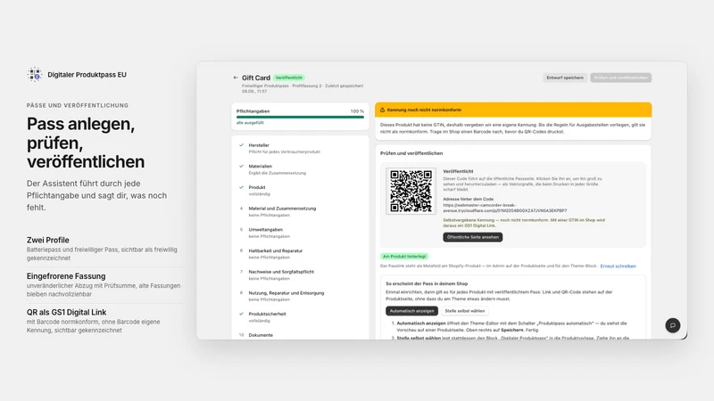Select the Stelle selbst wählen option

coord(464,311)
